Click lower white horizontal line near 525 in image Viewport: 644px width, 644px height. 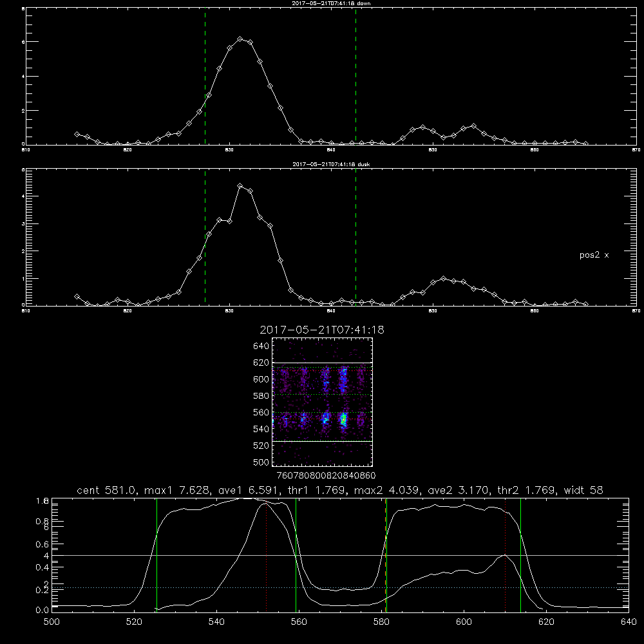tap(323, 441)
